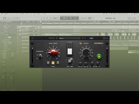Adjust the master volume slider in control bar
Image resolution: width=139 pixels, height=104 pixels.
tap(110, 18)
